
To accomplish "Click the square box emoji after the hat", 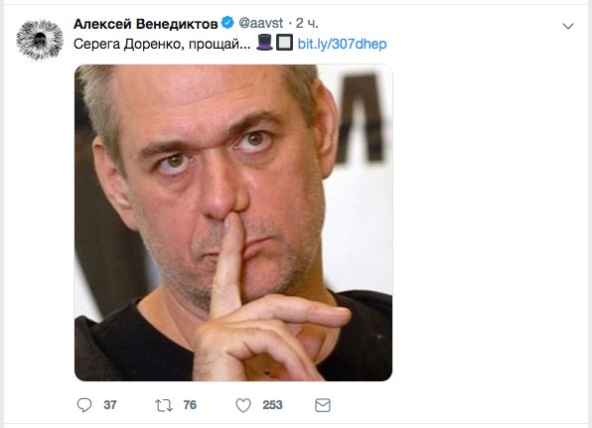I will pos(284,43).
